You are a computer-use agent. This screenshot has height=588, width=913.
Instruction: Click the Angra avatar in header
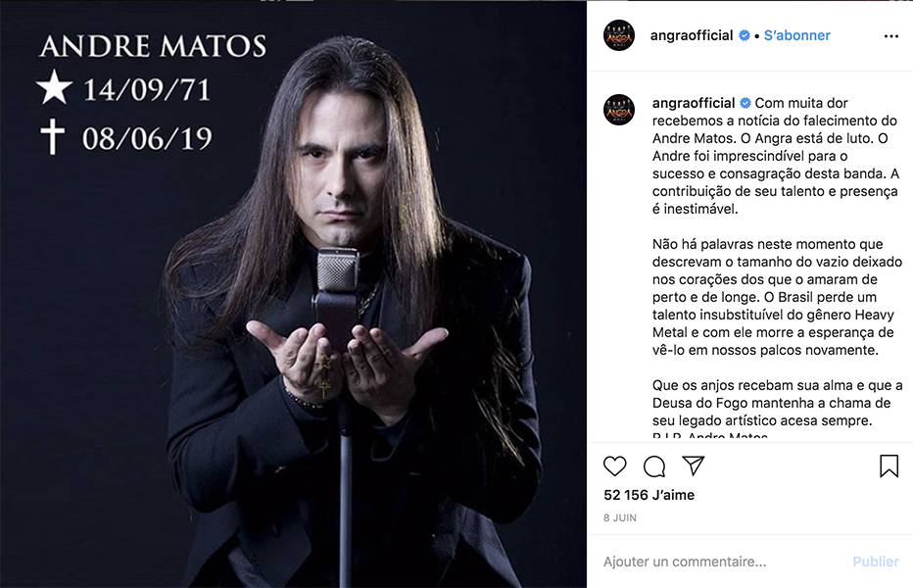pos(618,35)
